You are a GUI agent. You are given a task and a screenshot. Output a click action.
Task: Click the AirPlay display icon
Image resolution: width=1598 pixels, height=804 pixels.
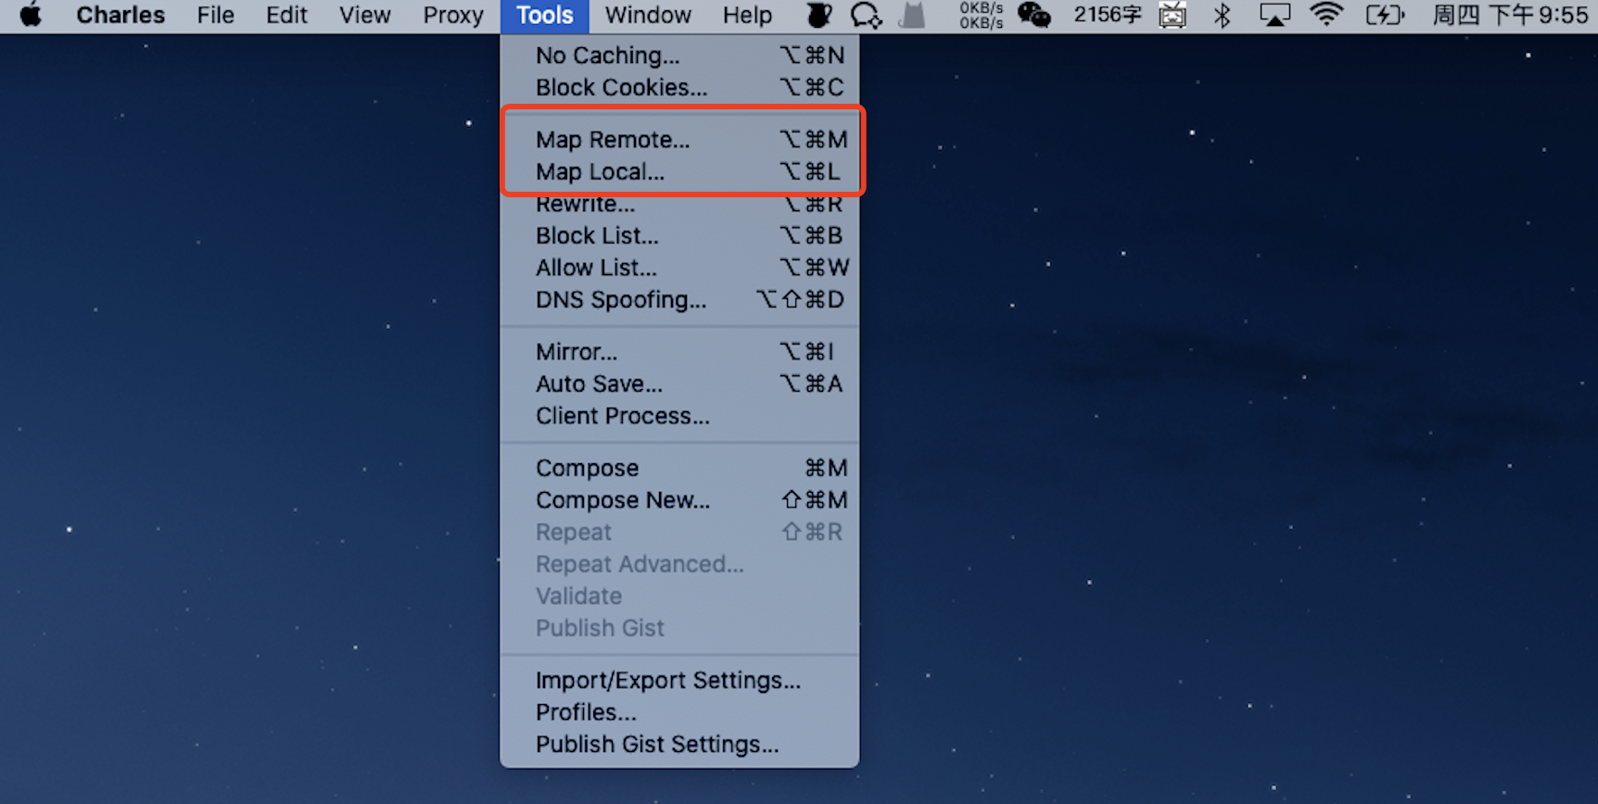[x=1275, y=15]
